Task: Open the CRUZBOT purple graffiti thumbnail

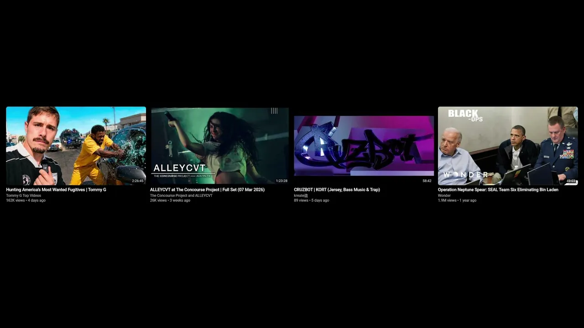Action: [364, 146]
